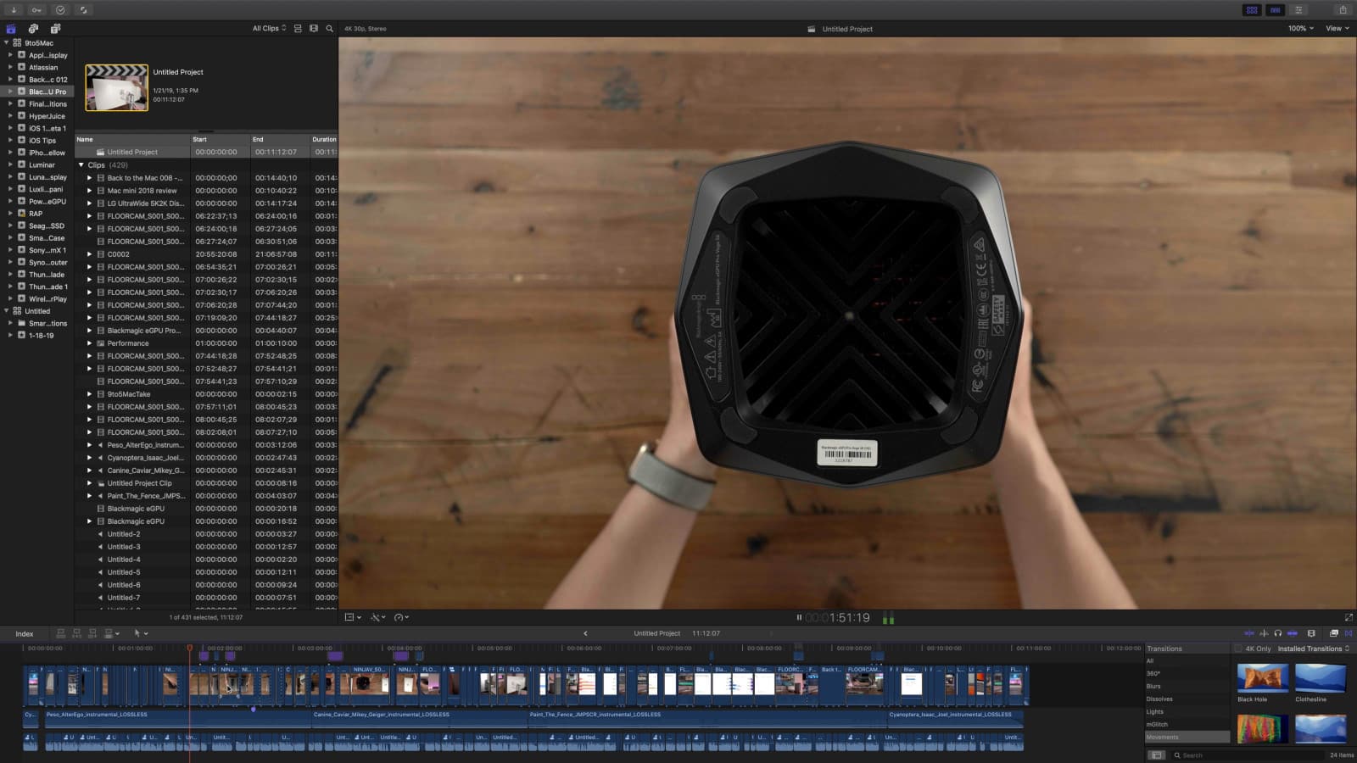Click the Black Hole transition thumbnail
Viewport: 1357px width, 763px height.
(x=1263, y=678)
